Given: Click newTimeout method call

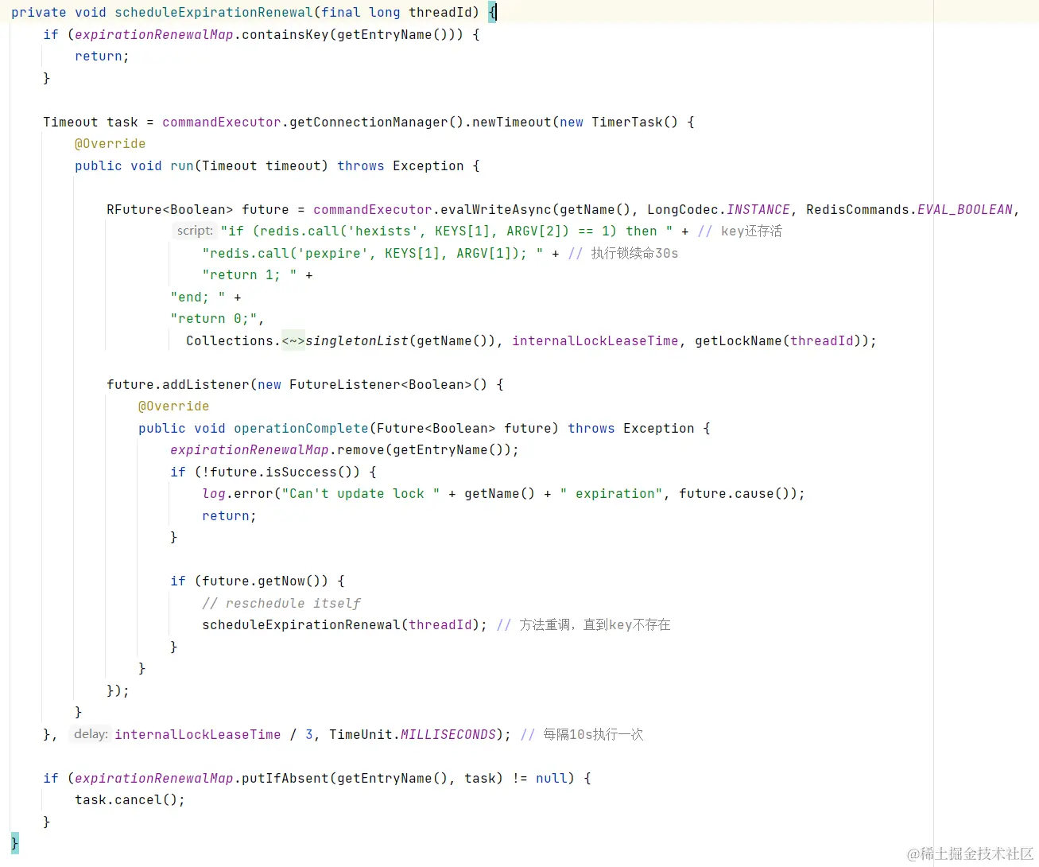Looking at the screenshot, I should point(512,122).
